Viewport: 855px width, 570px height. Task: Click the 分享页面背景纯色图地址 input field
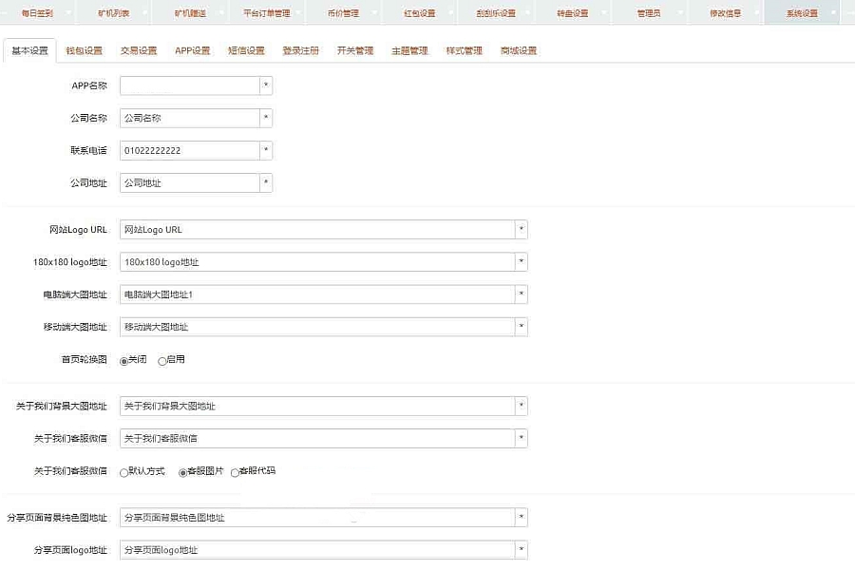click(x=317, y=517)
